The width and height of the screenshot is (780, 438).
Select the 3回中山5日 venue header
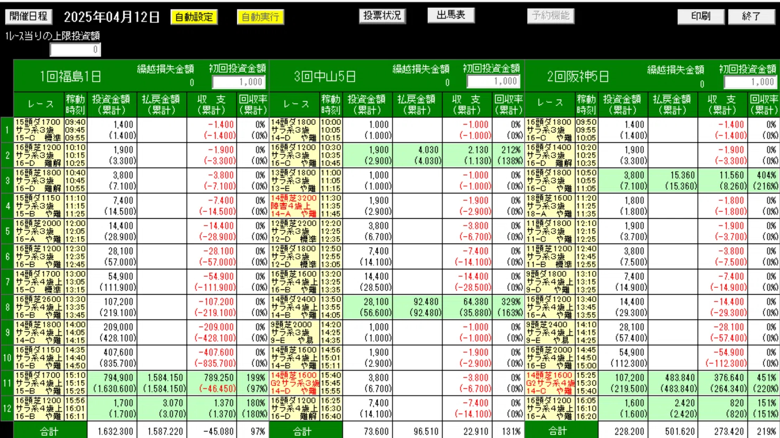[325, 76]
